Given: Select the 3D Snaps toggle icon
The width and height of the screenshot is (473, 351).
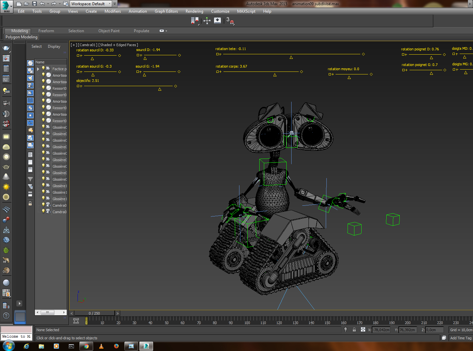Looking at the screenshot, I should (x=230, y=21).
